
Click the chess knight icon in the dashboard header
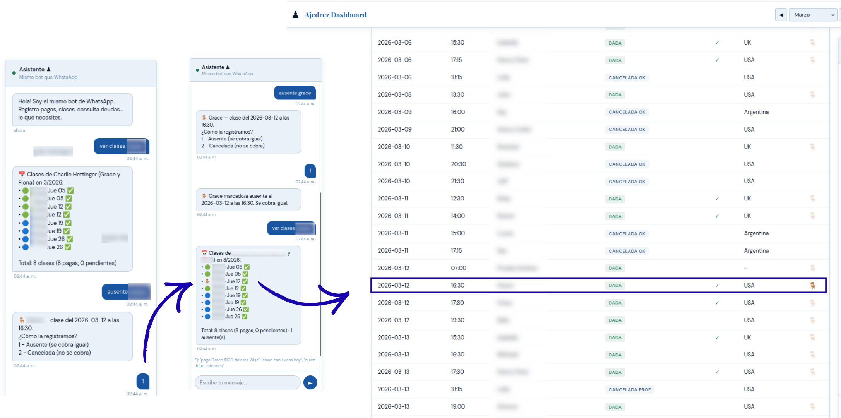[x=296, y=14]
